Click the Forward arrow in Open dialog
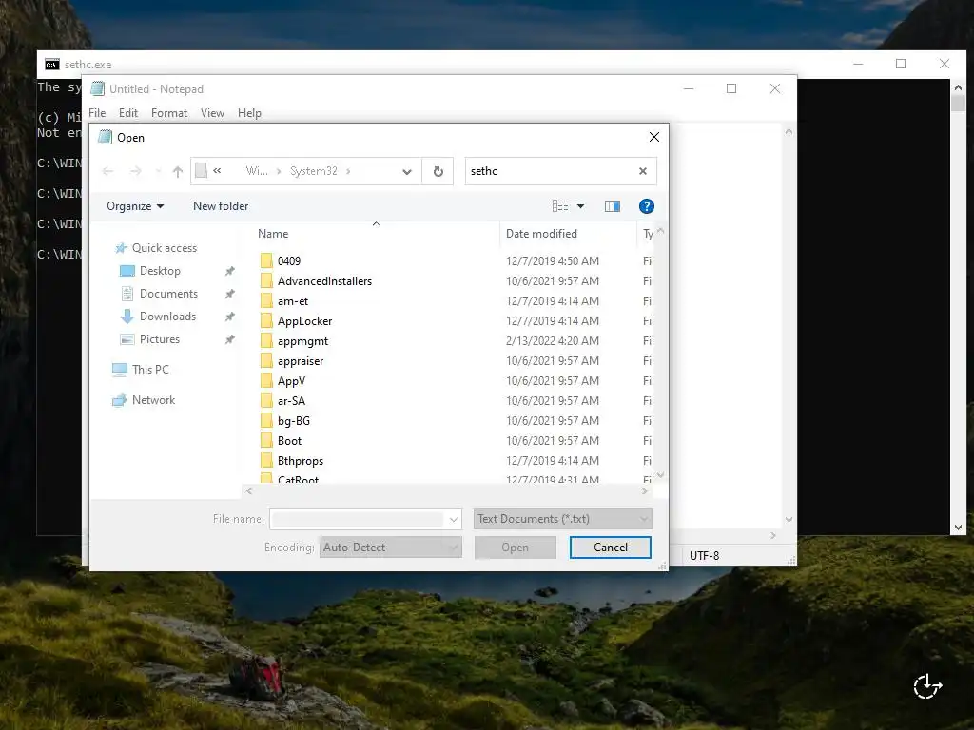Screen dimensions: 974x730 [135, 171]
